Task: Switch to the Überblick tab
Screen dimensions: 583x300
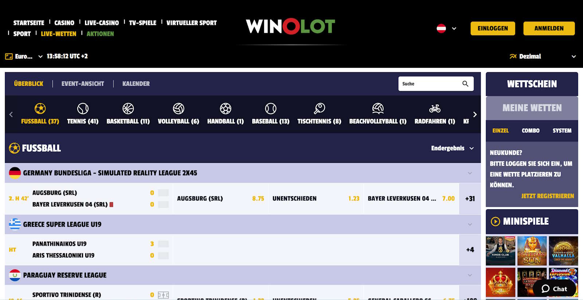Action: [x=28, y=84]
